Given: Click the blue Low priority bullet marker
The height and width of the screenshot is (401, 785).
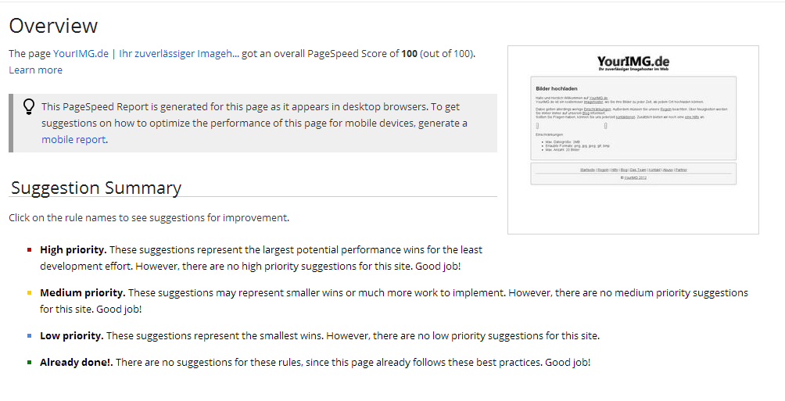Looking at the screenshot, I should [x=30, y=336].
